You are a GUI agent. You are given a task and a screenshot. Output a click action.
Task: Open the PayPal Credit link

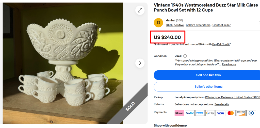tap(221, 44)
